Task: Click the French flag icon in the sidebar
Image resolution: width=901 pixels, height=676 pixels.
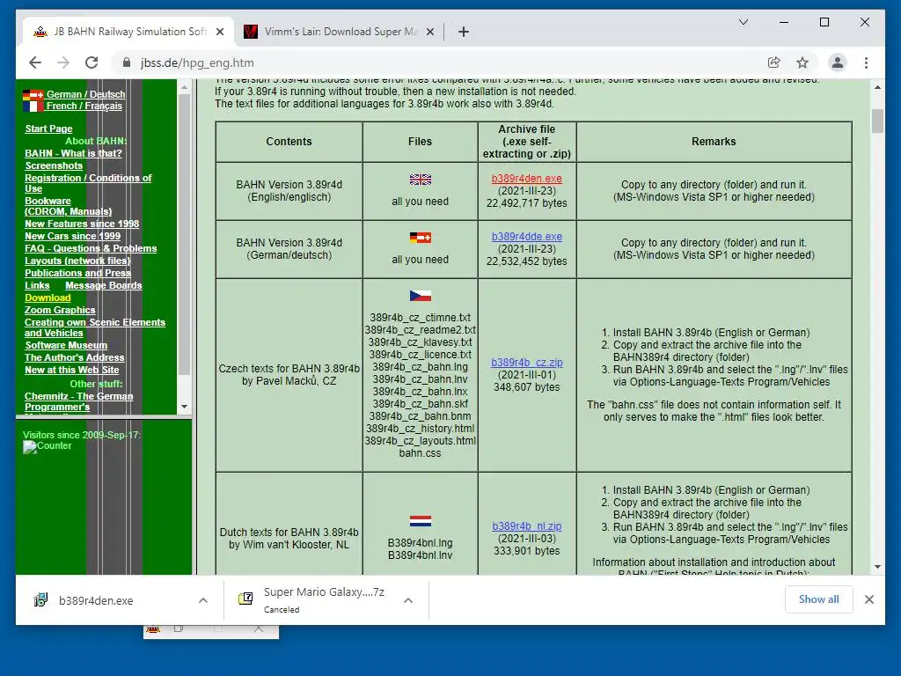Action: tap(33, 106)
